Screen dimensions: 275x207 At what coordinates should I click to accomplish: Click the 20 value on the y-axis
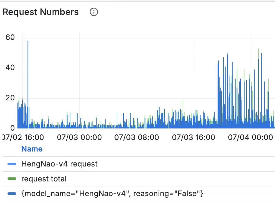click(10, 98)
